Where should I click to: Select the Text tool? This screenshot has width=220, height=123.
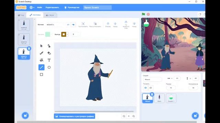click(x=49, y=60)
